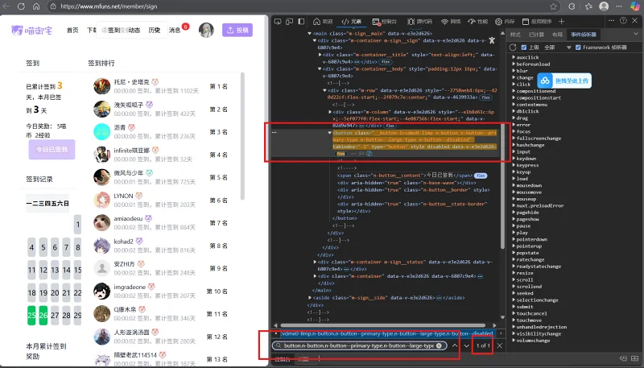Expand the keydown event listener entry
The width and height of the screenshot is (644, 368).
[x=514, y=159]
